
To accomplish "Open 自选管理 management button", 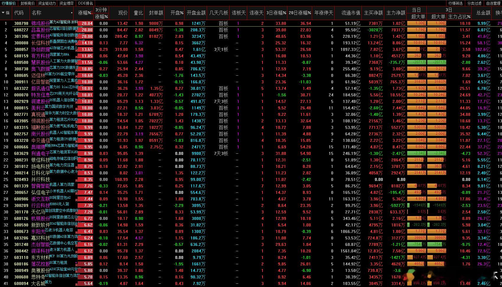I will click(x=493, y=3).
